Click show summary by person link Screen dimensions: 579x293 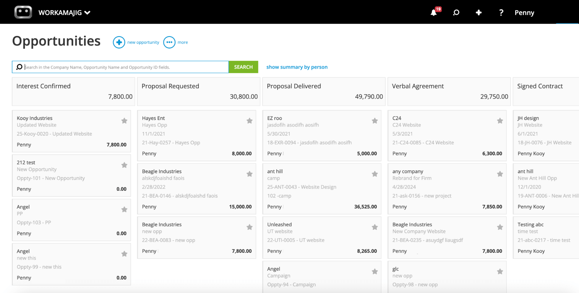[297, 67]
